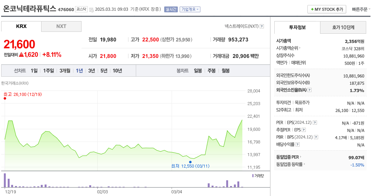Image resolution: width=372 pixels, height=196 pixels.
Task: Click the arrow icon next to 동일업종 PER
Action: [300, 156]
